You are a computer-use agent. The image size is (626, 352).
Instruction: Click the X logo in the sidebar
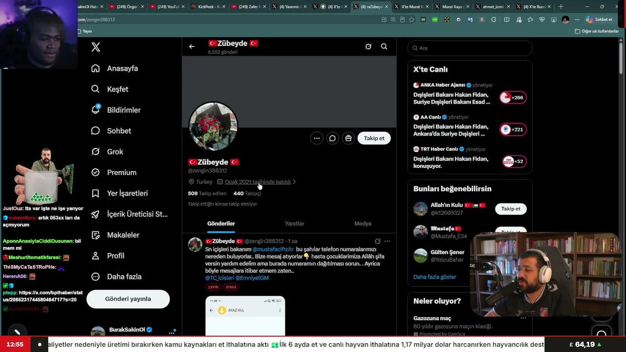96,47
